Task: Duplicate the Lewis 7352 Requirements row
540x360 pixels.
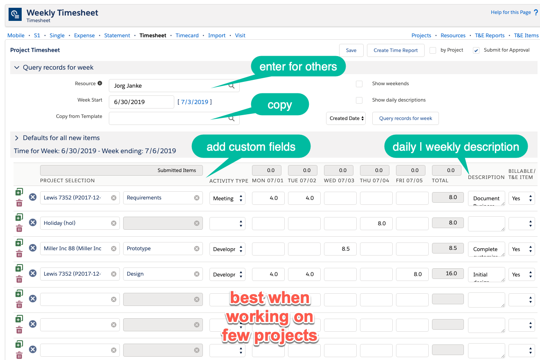Action: click(x=19, y=192)
